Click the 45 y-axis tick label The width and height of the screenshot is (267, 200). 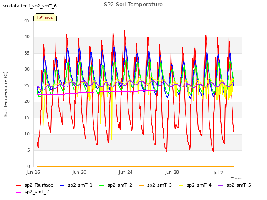27,21
